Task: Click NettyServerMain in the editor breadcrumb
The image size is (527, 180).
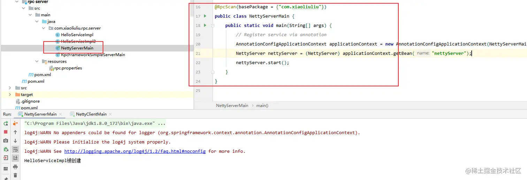Action: tap(232, 105)
